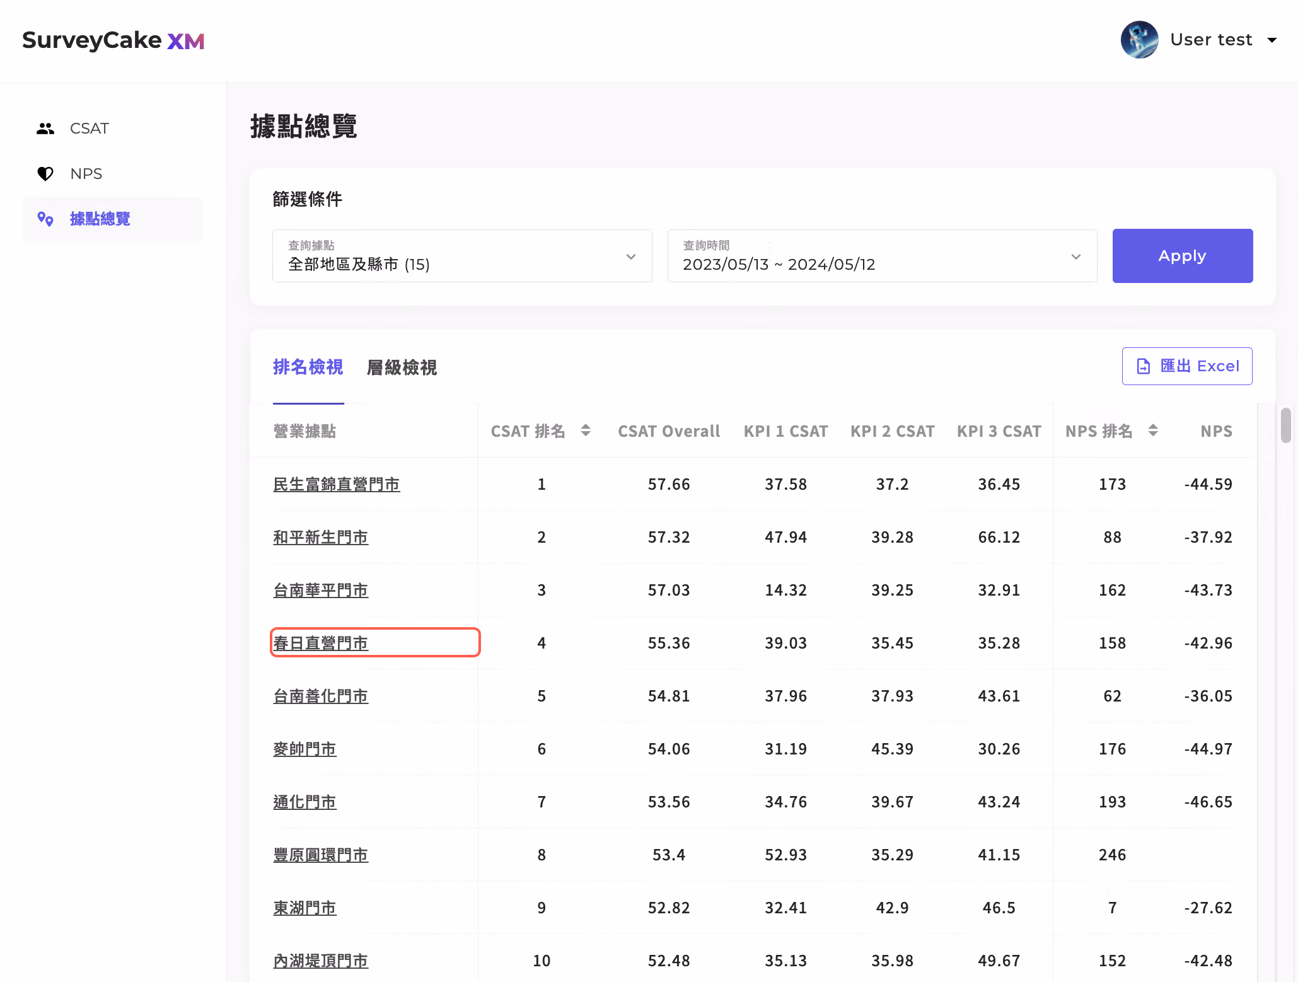Switch to the 排名檢視 tab
The image size is (1298, 982).
coord(308,367)
